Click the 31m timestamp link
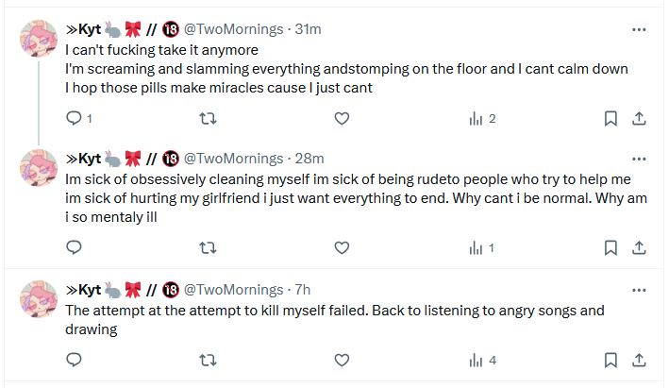 tap(309, 28)
